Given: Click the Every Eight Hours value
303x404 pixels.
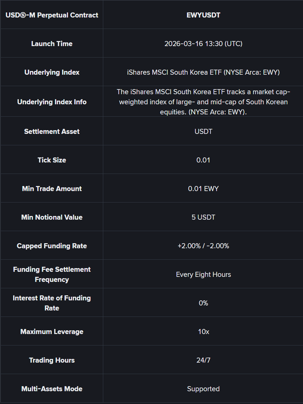Looking at the screenshot, I should click(x=203, y=274).
